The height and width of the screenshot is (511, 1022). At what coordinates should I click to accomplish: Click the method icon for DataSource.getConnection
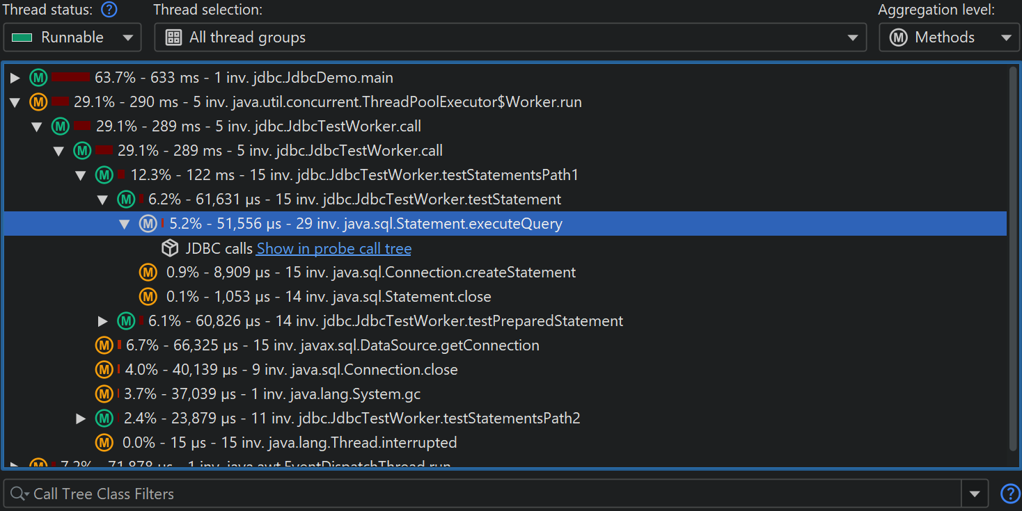click(x=104, y=346)
